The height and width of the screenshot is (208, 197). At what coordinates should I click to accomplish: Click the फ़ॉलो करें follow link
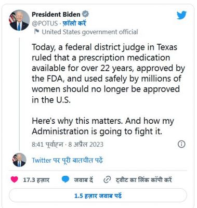[x=74, y=23]
